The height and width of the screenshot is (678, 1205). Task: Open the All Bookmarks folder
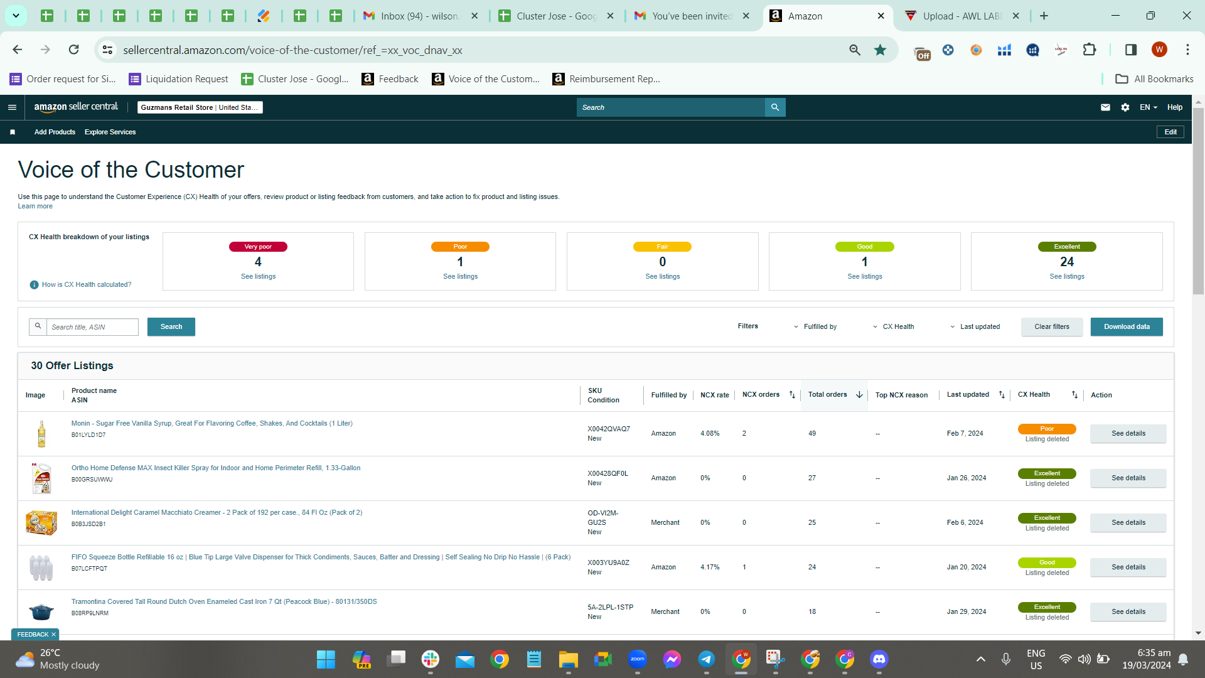[1154, 78]
